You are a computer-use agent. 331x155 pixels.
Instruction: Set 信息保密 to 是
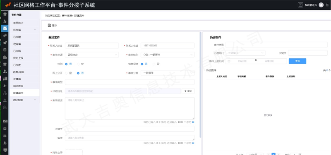pyautogui.click(x=142, y=64)
